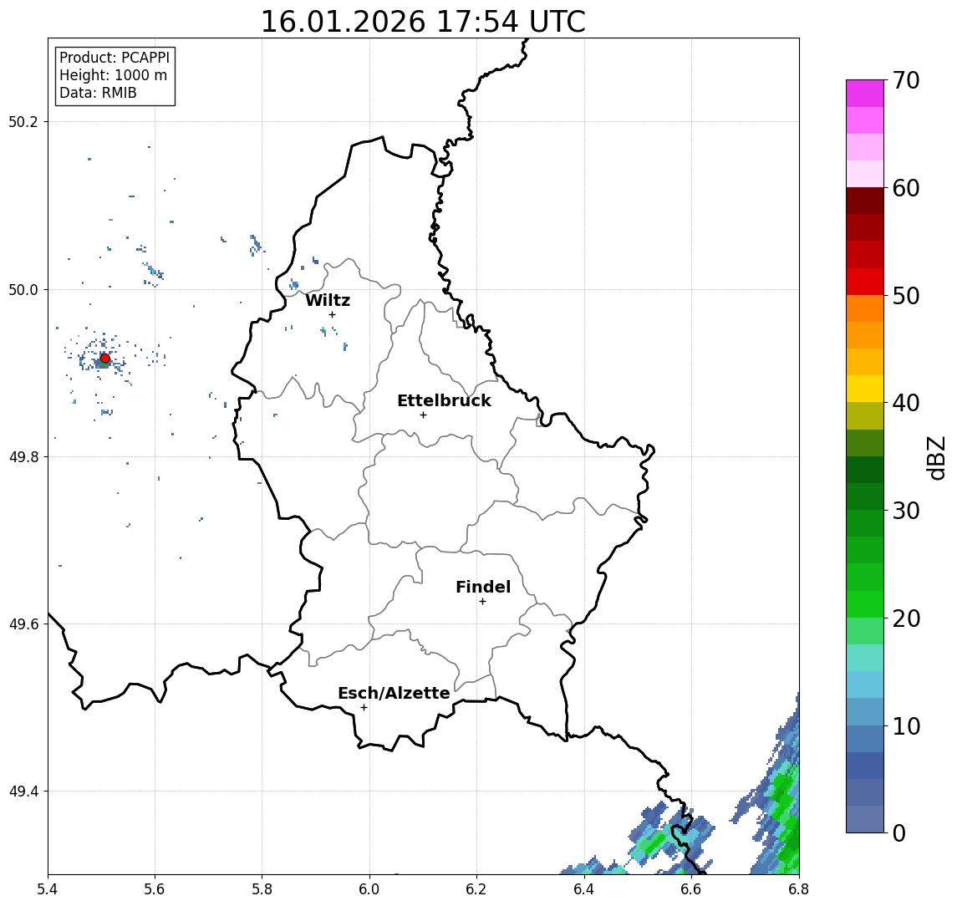Click the 10 tick on colorbar
The height and width of the screenshot is (906, 957).
click(x=906, y=725)
